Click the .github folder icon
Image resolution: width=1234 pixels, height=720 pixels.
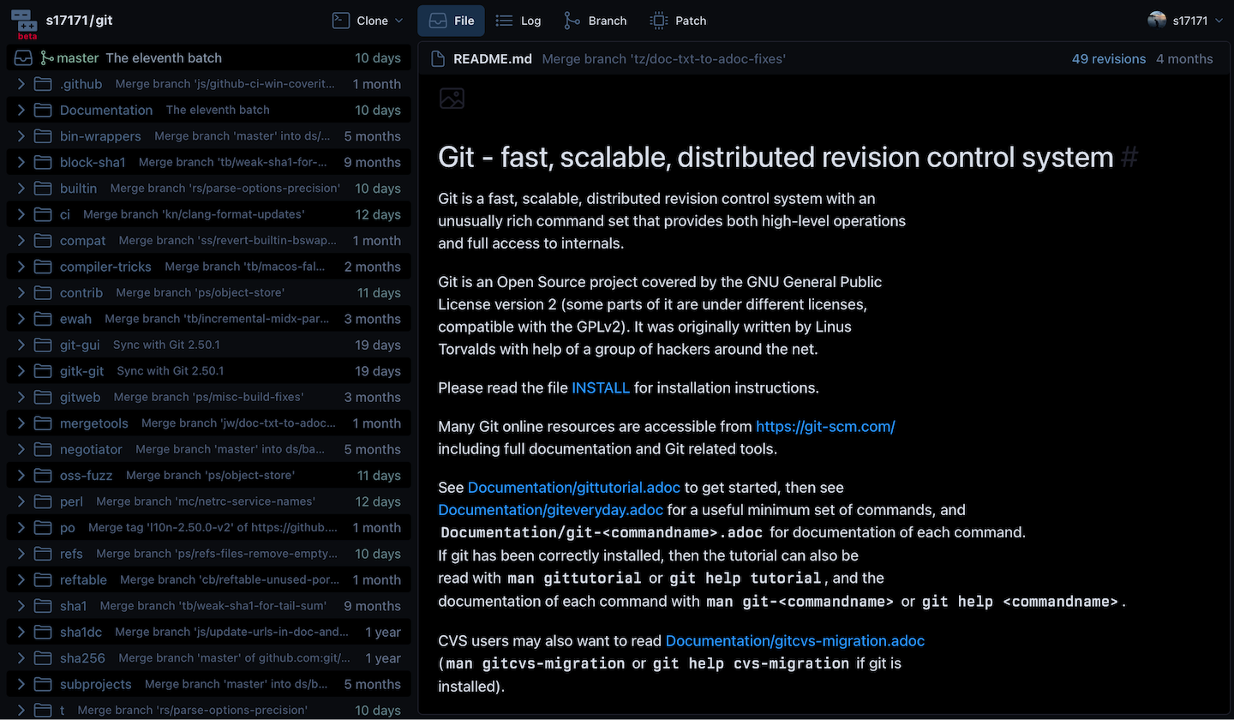point(43,84)
